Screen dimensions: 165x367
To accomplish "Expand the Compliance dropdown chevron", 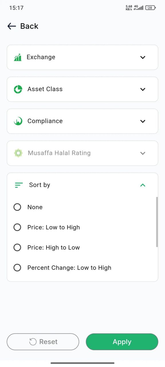I will (x=143, y=121).
